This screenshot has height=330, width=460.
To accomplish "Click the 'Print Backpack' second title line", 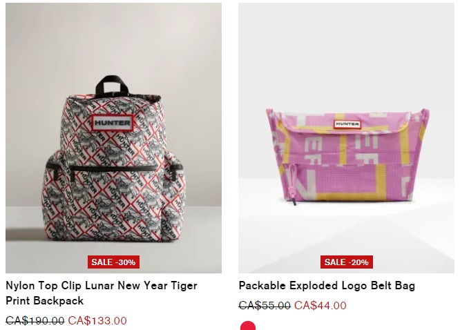I will [x=45, y=301].
